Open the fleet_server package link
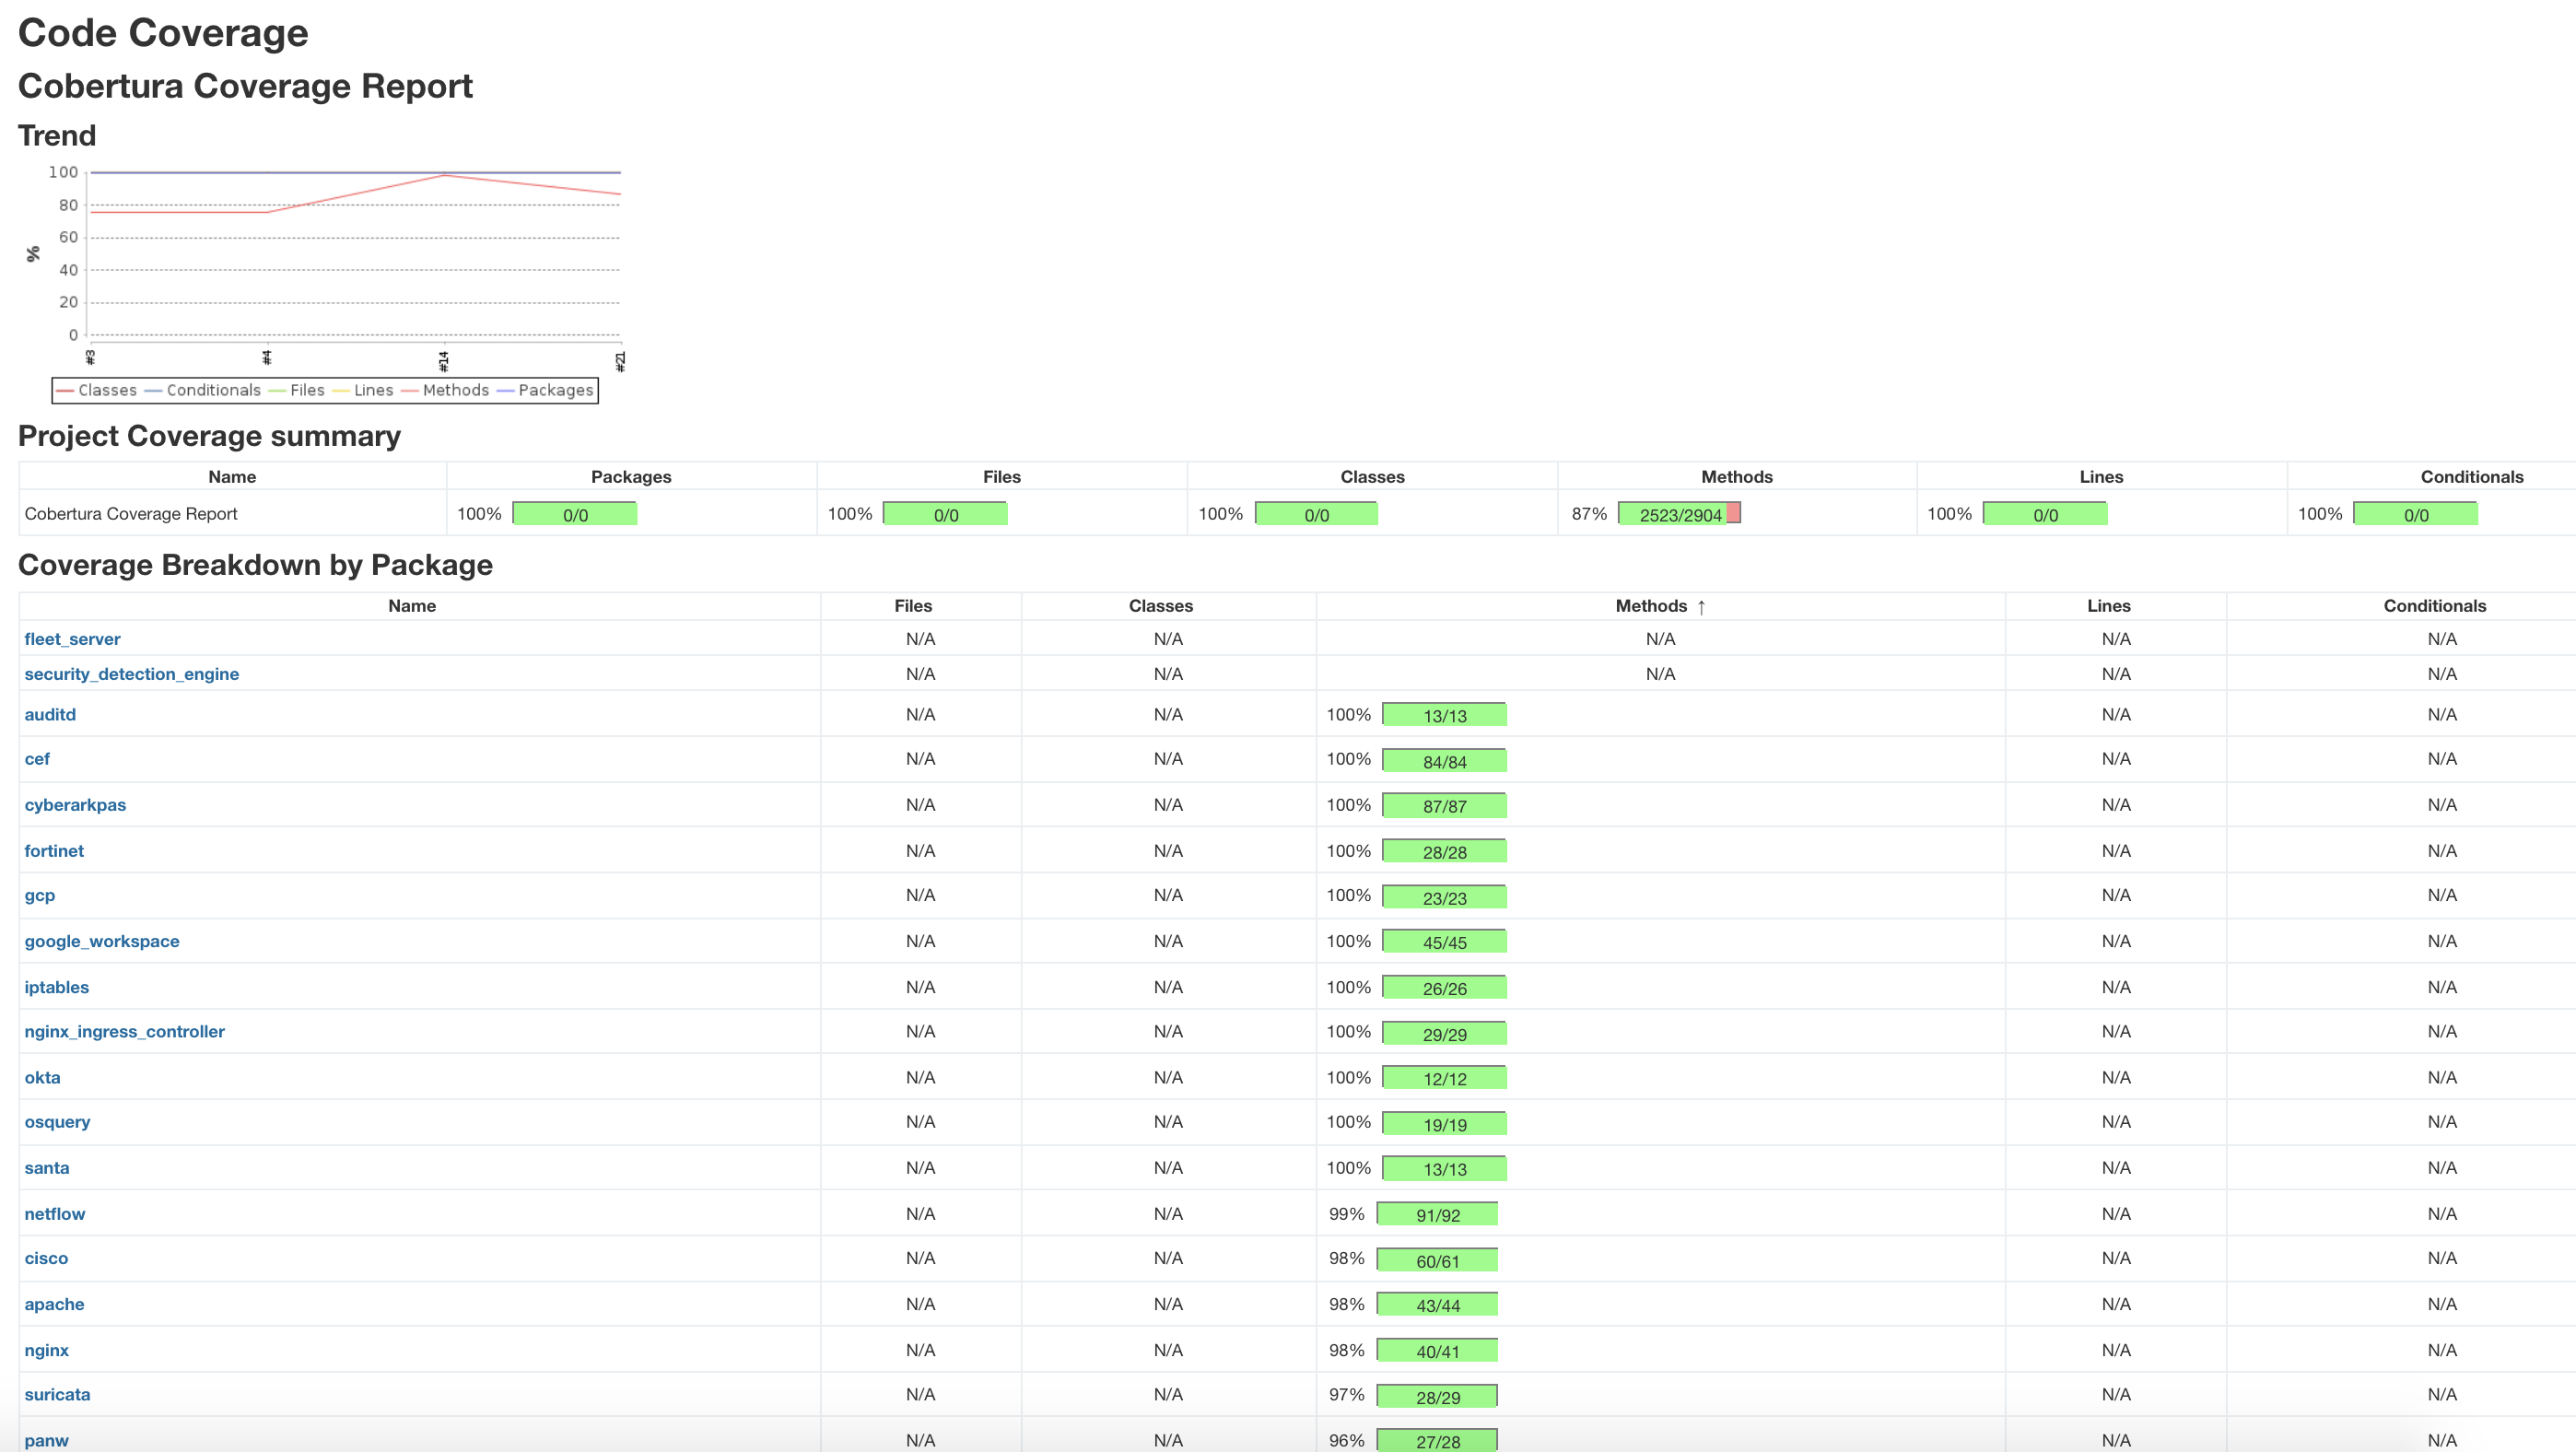 (72, 639)
